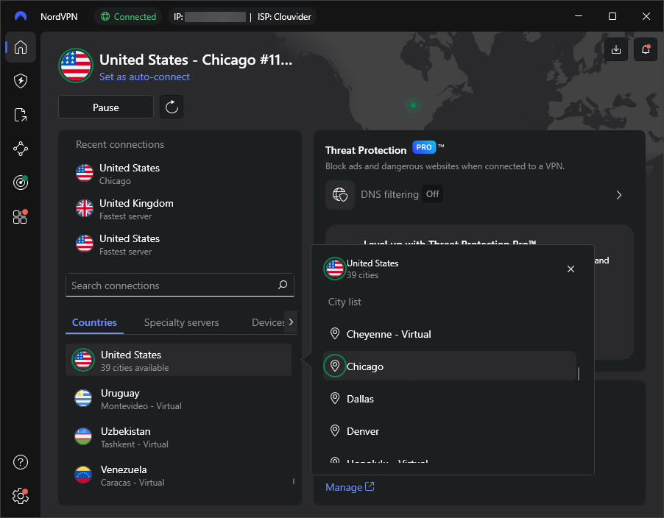664x518 pixels.
Task: Click the countries list scrollbar thumb
Action: coord(294,480)
